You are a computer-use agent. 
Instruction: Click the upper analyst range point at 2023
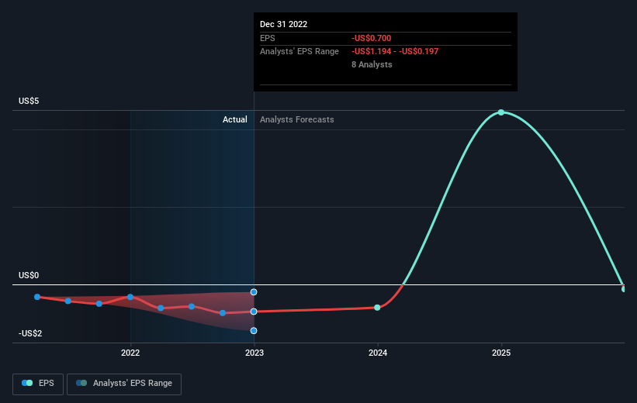point(254,292)
